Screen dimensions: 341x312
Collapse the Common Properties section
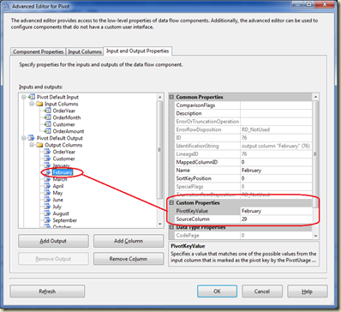pos(172,97)
